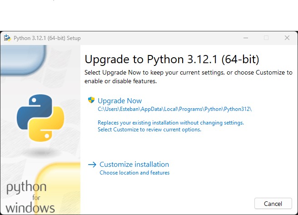
Task: Click 'Choose location and features' text
Action: tap(134, 173)
